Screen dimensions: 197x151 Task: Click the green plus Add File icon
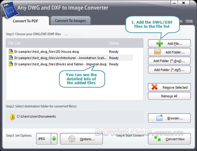(159, 43)
